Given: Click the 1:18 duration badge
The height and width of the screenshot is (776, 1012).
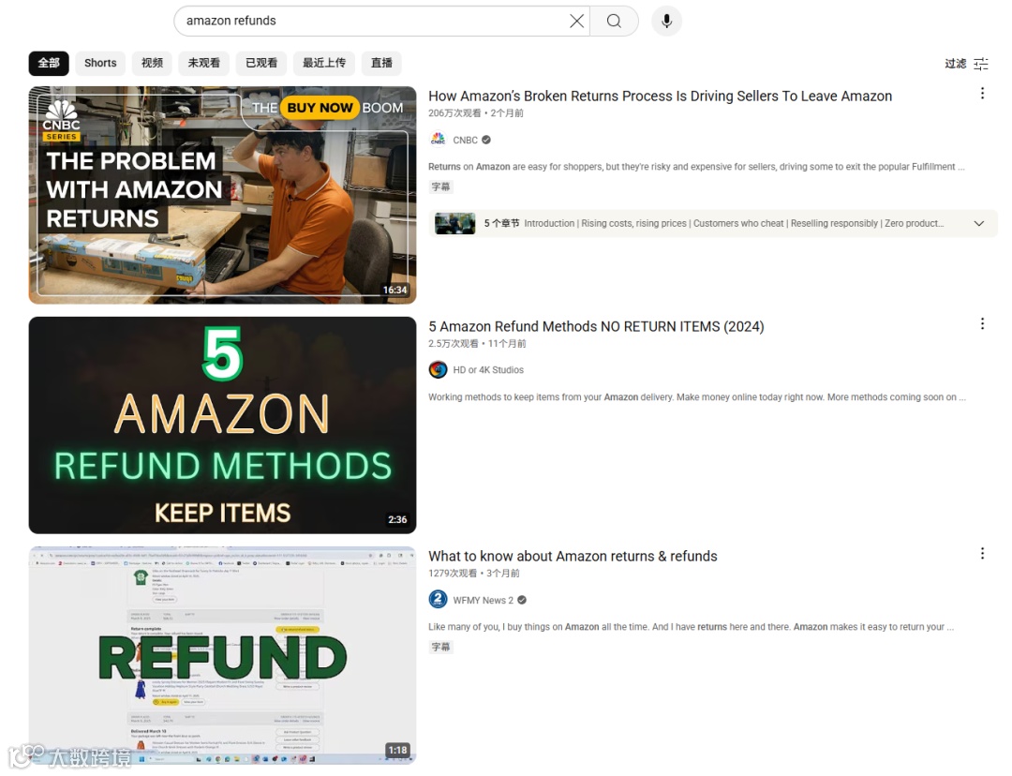Looking at the screenshot, I should [x=397, y=750].
